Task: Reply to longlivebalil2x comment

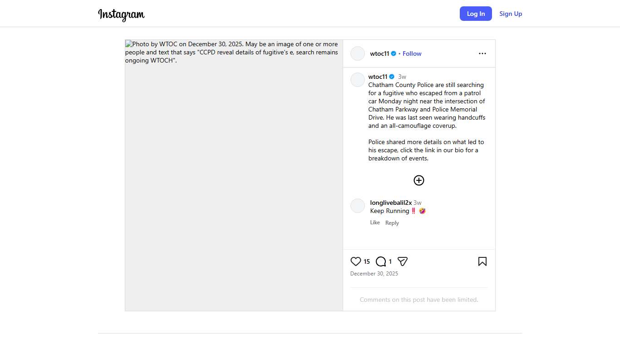Action: coord(392,223)
